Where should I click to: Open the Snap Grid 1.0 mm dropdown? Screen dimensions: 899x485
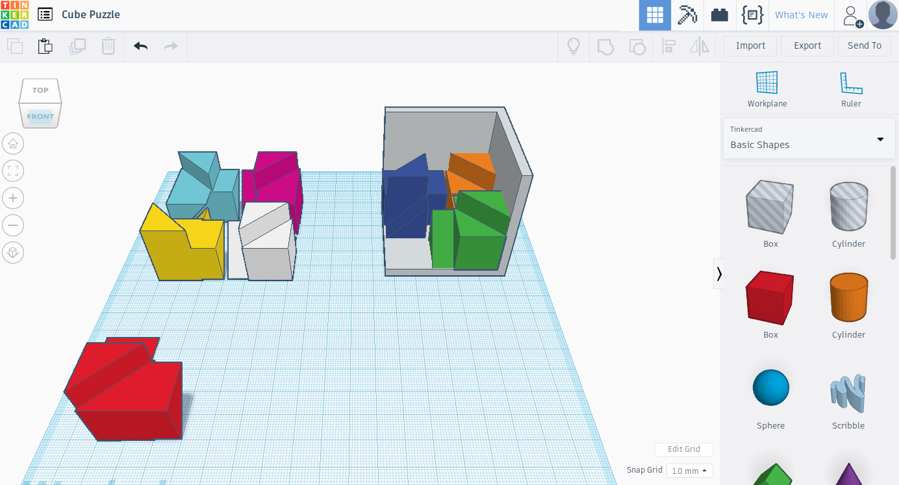pyautogui.click(x=690, y=471)
